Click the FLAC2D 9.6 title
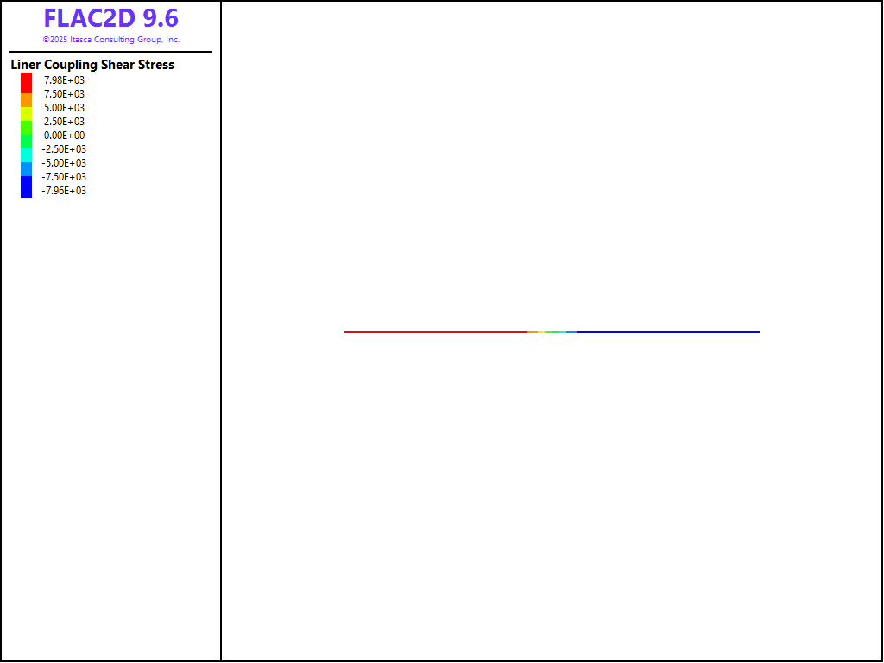This screenshot has width=884, height=663. [111, 18]
